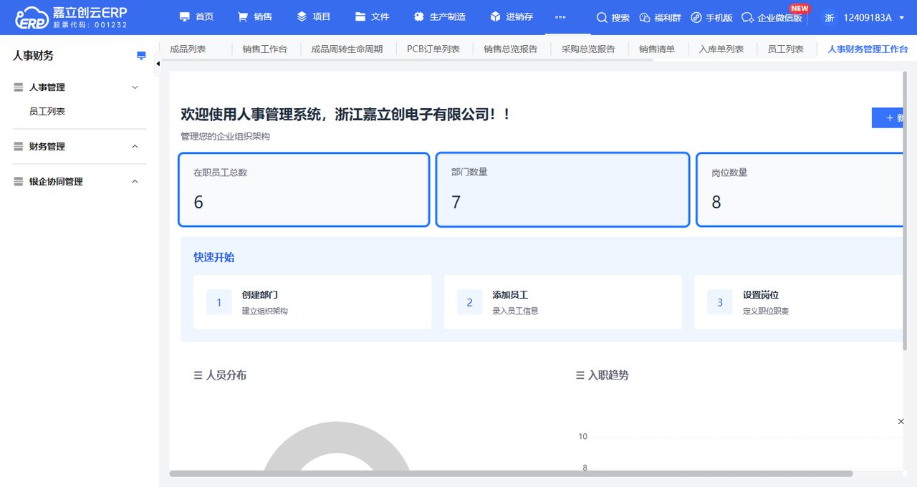
Task: Open the 生产制造 menu
Action: click(440, 16)
